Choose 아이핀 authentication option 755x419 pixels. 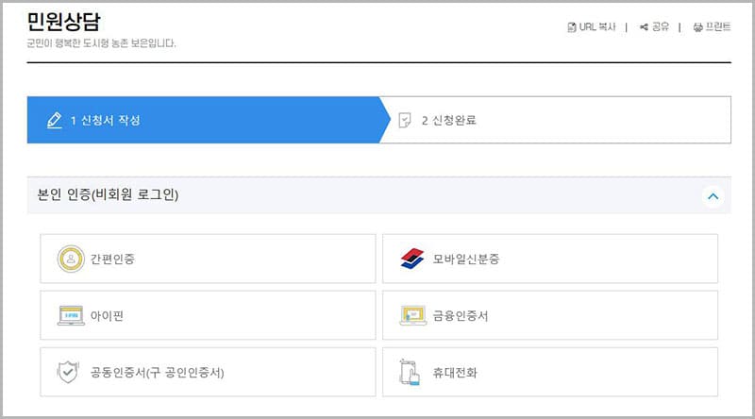click(x=207, y=315)
